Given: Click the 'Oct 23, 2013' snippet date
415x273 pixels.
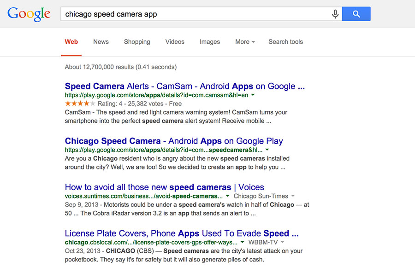Looking at the screenshot, I should (83, 251).
